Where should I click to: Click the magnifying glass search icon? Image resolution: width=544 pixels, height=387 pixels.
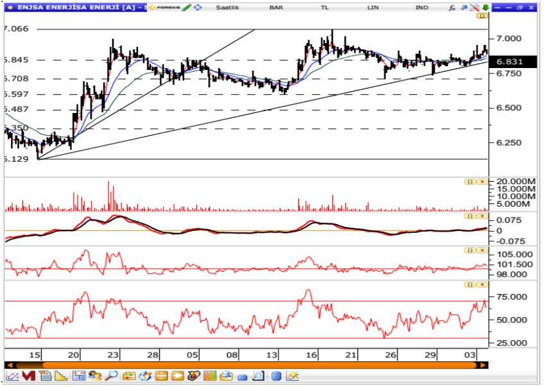coord(112,376)
